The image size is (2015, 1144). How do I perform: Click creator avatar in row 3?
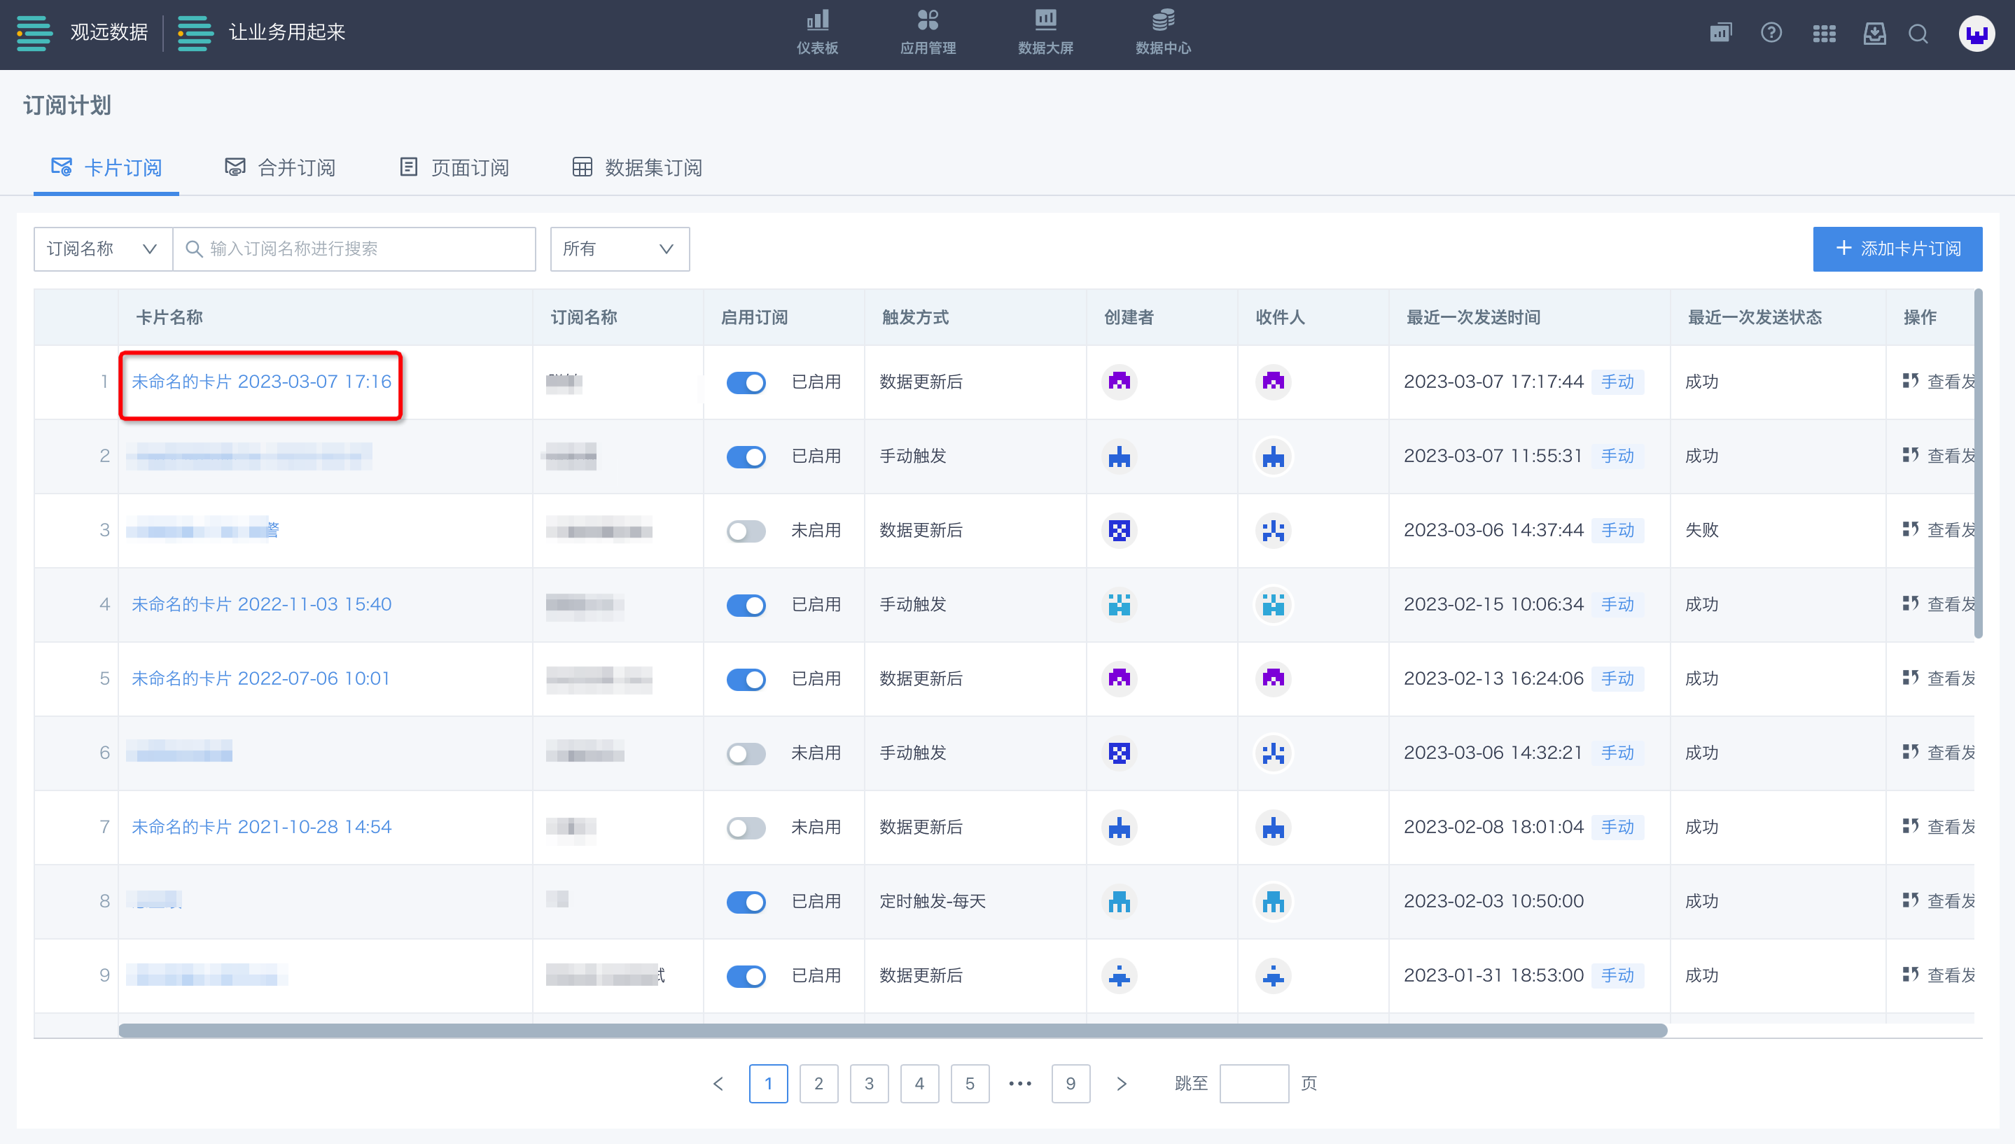point(1119,531)
